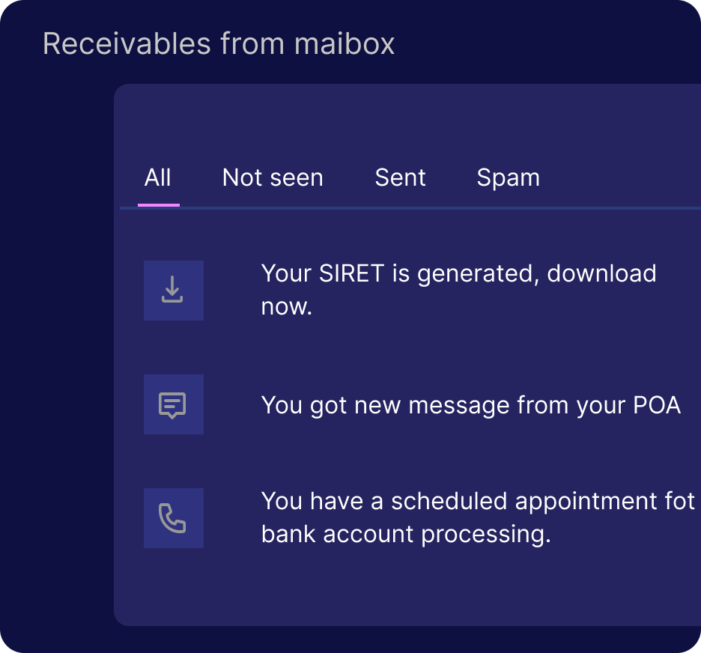This screenshot has width=701, height=653.
Task: Open the Not seen tab
Action: tap(273, 177)
